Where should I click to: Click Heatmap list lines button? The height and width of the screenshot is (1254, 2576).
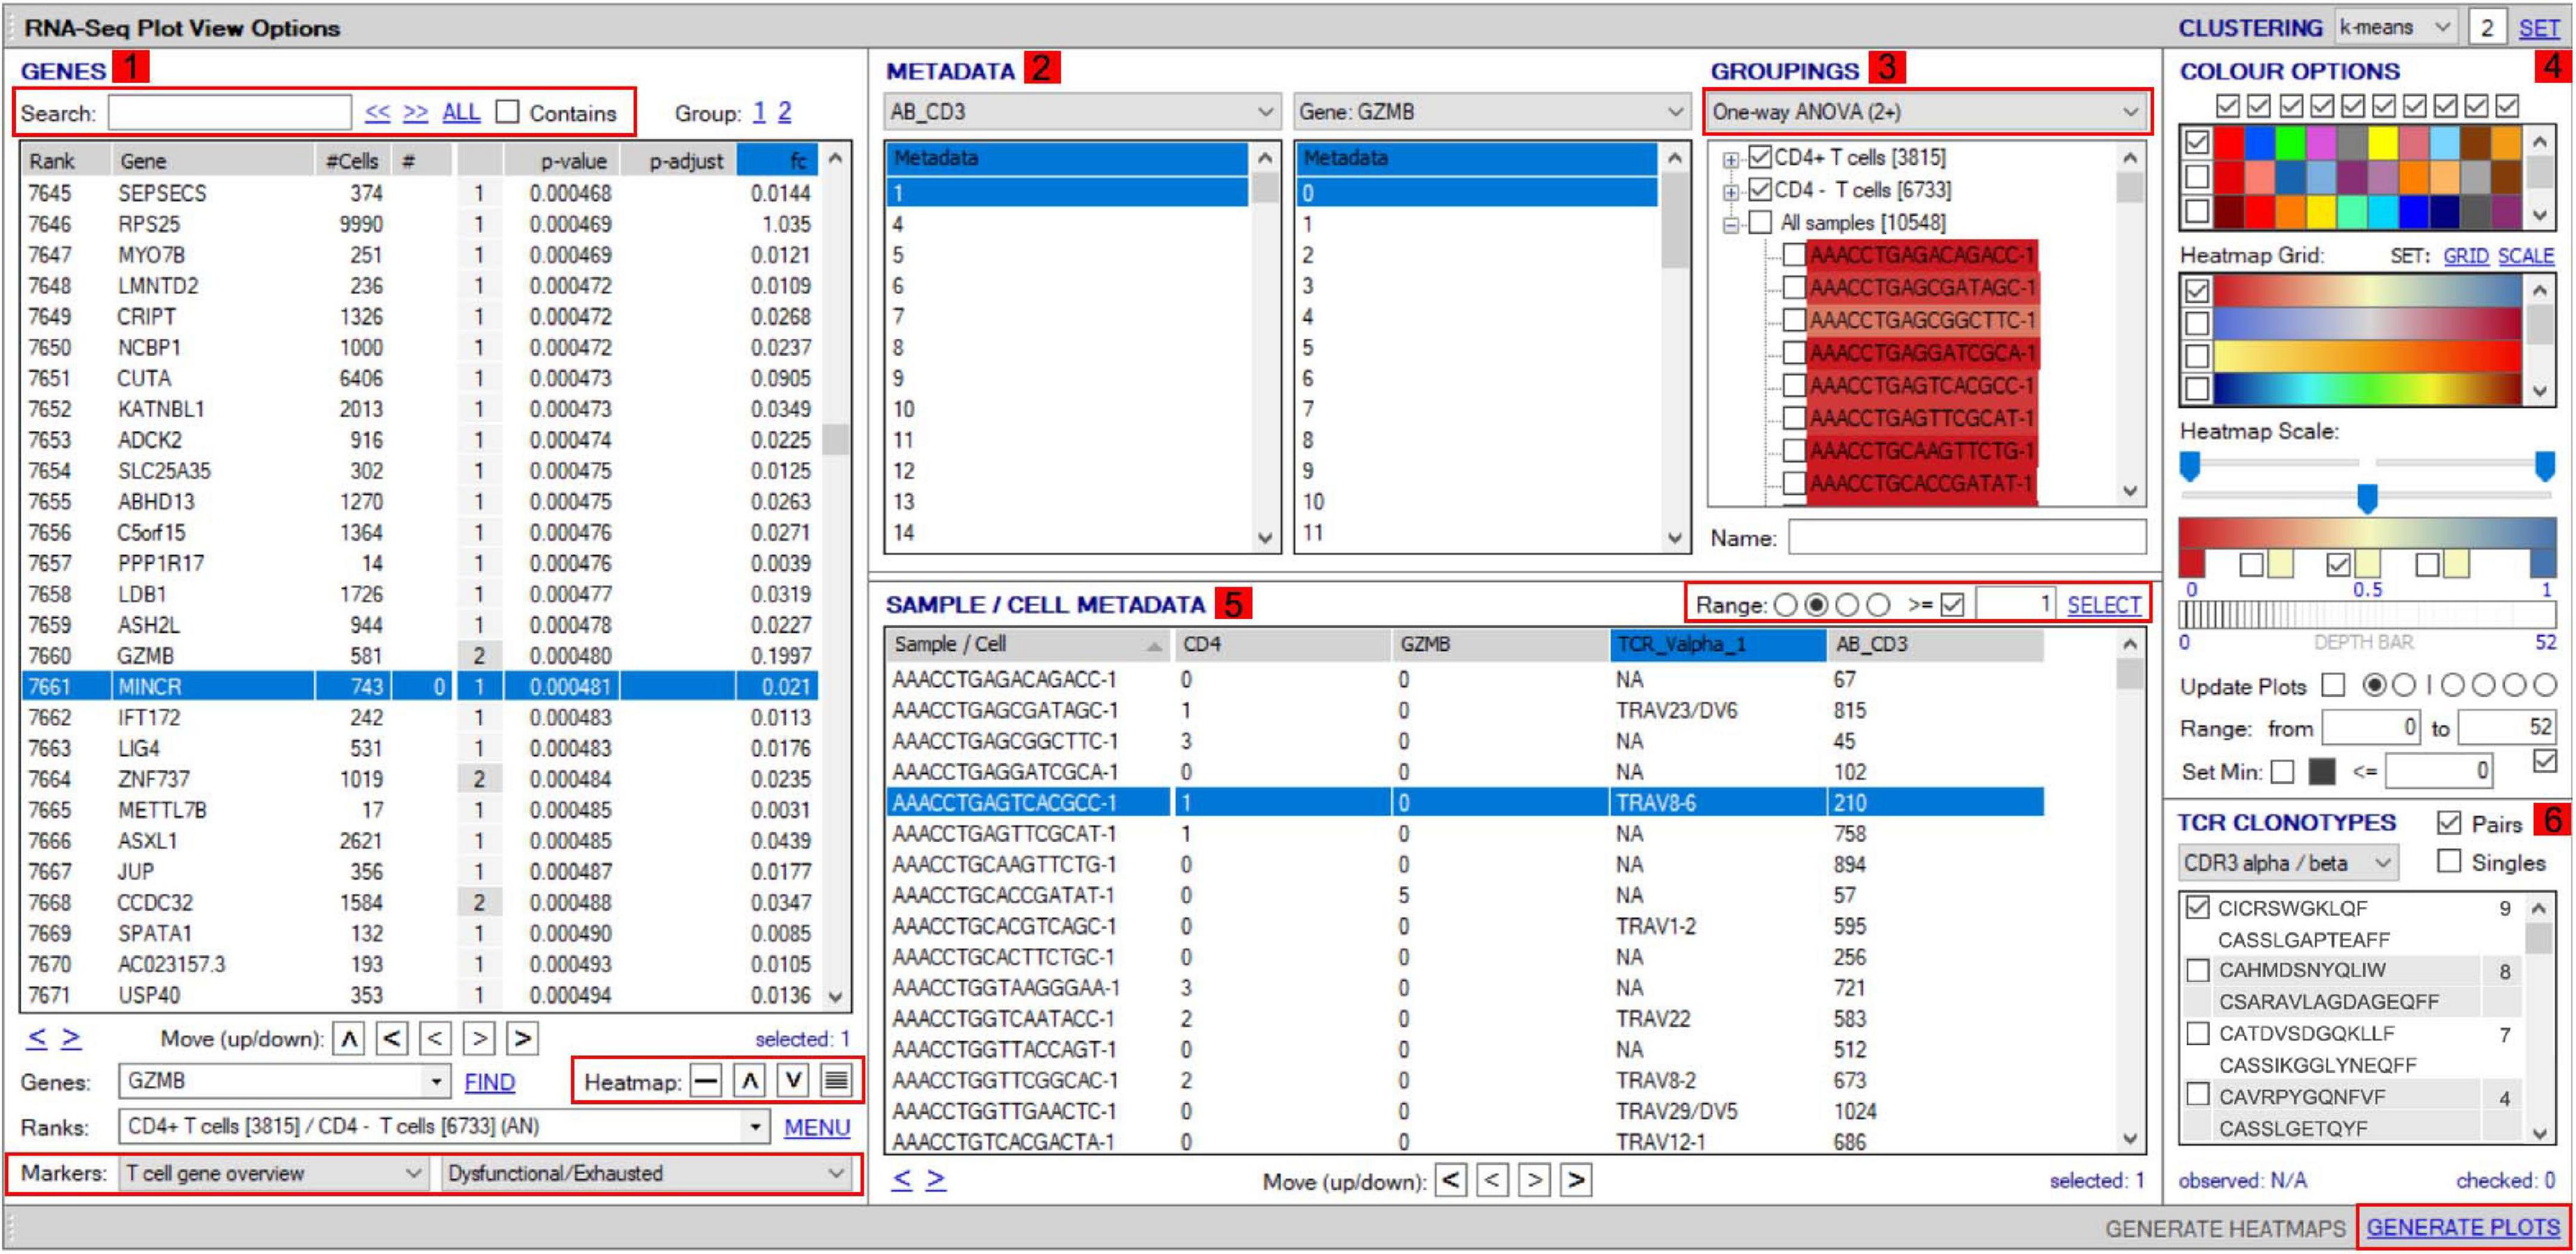point(836,1081)
